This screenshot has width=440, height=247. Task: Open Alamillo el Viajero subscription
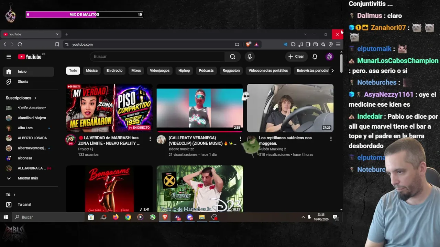(x=29, y=118)
